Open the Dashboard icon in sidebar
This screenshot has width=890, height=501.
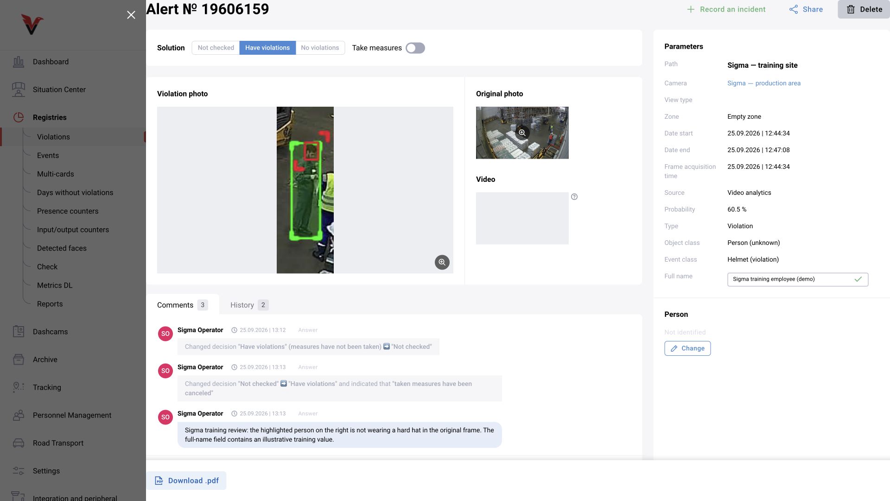[x=19, y=62]
